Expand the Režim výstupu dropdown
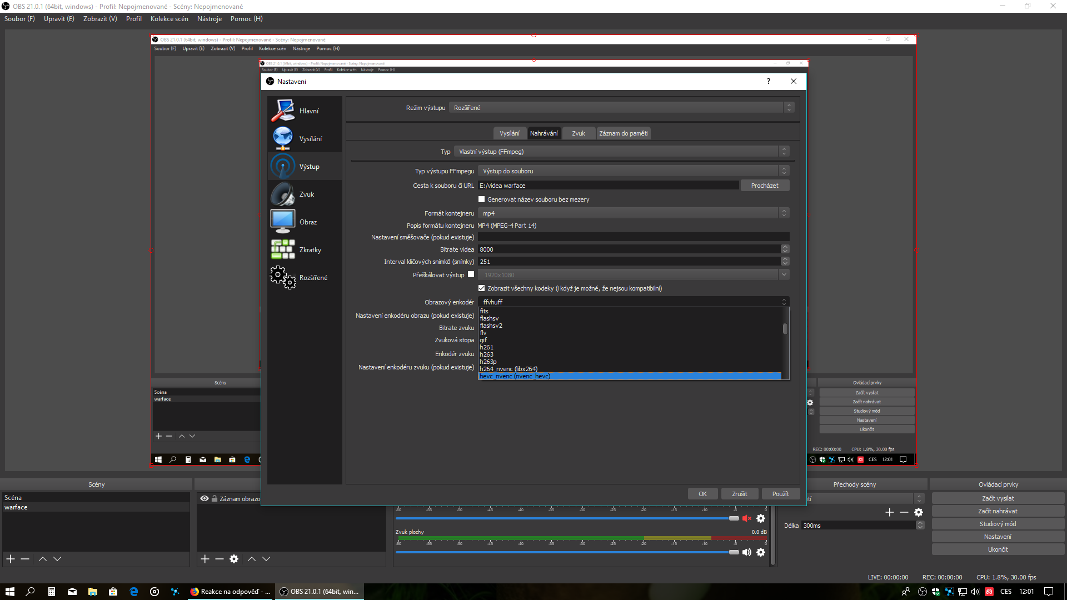This screenshot has width=1067, height=600. coord(622,108)
